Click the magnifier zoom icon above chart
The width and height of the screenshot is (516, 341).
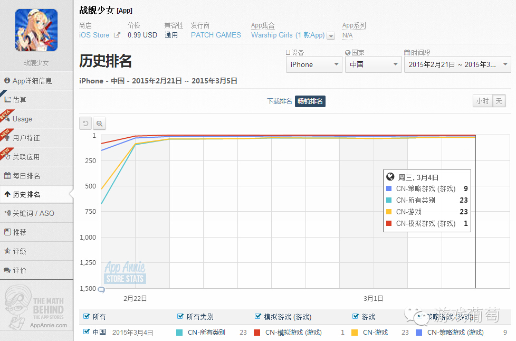(99, 124)
